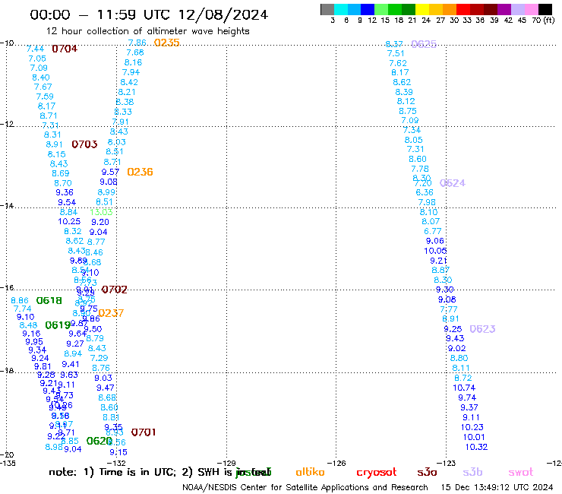Click the wave height value 7.29
The width and height of the screenshot is (562, 494).
point(99,358)
